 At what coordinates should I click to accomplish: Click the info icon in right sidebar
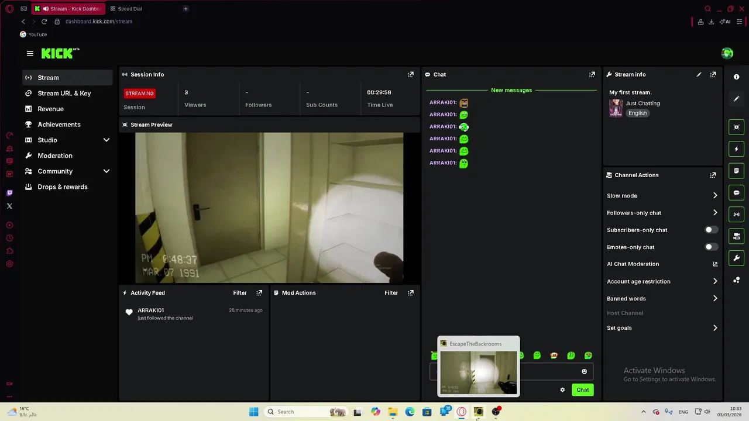(737, 77)
